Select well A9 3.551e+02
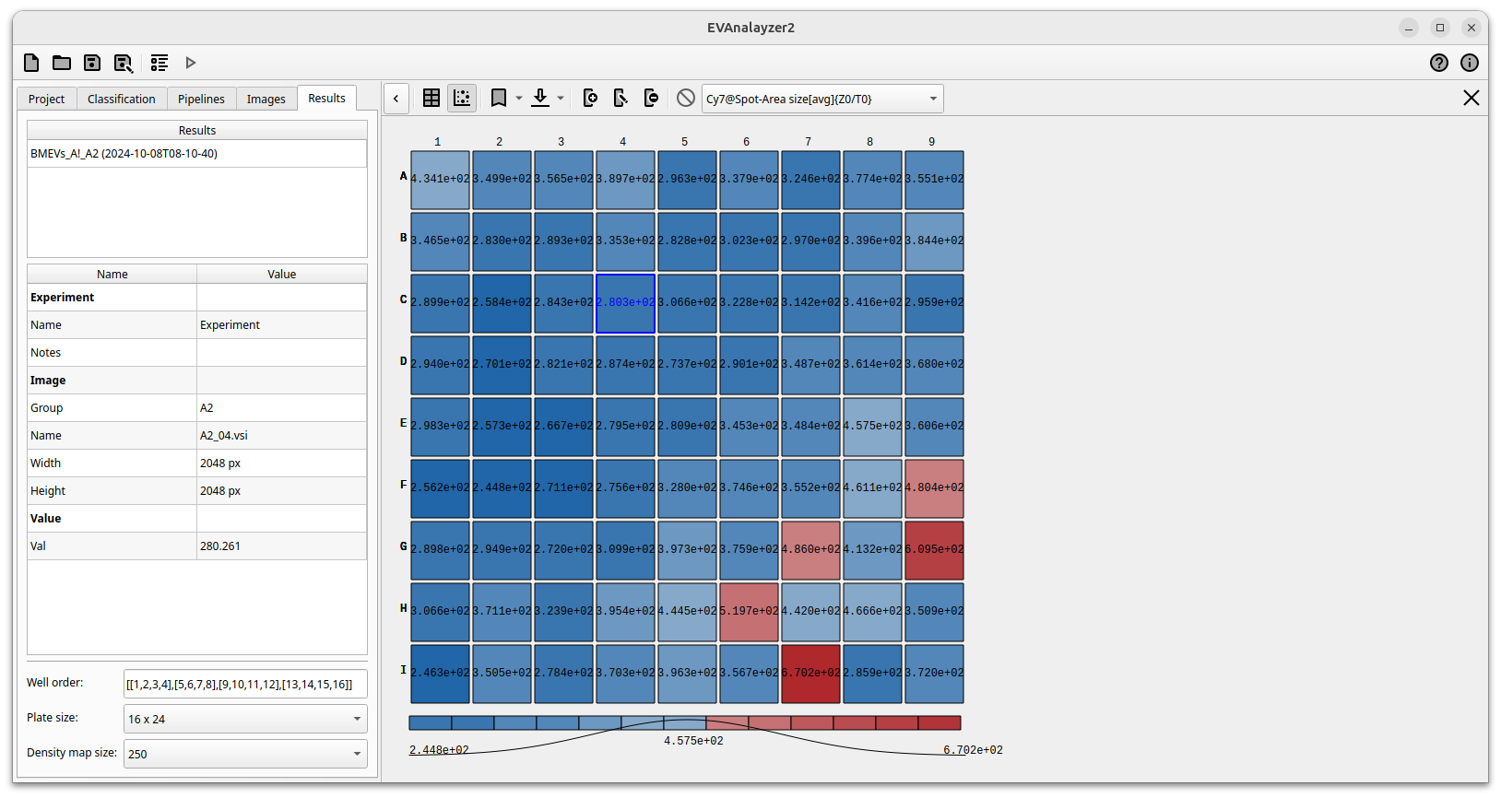1501x798 pixels. pyautogui.click(x=934, y=180)
